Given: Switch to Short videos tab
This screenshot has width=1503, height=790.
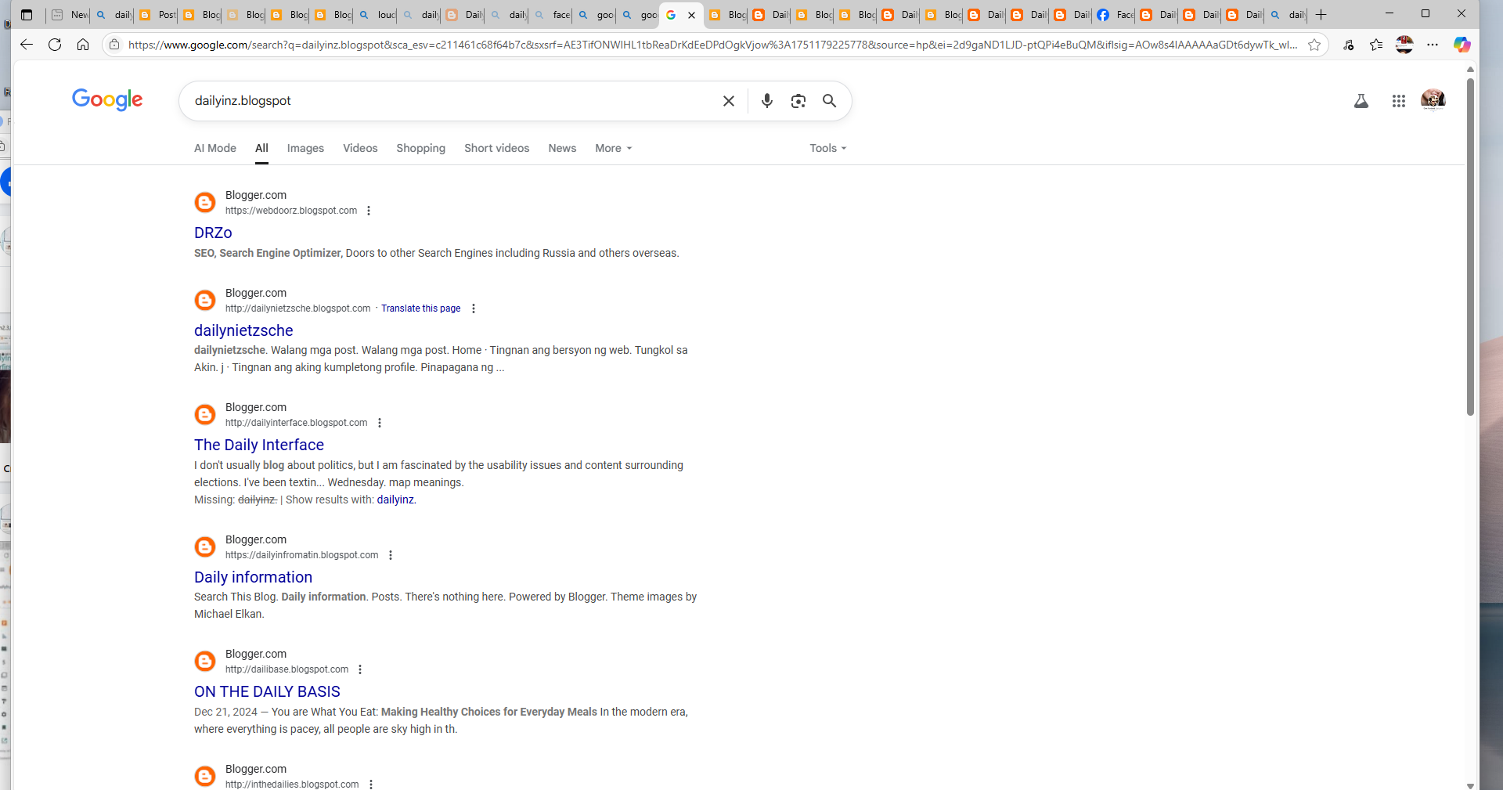Looking at the screenshot, I should 496,148.
